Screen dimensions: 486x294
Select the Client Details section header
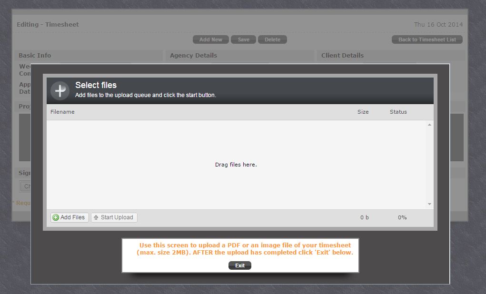[x=342, y=55]
